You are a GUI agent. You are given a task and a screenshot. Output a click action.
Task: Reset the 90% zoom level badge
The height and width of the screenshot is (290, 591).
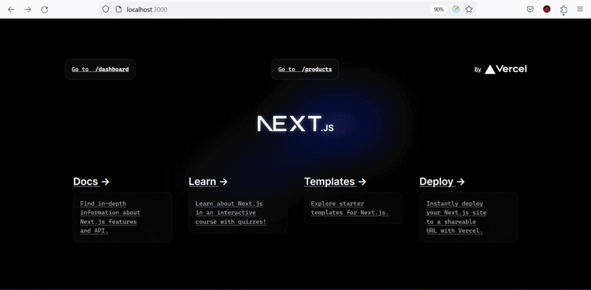coord(438,9)
